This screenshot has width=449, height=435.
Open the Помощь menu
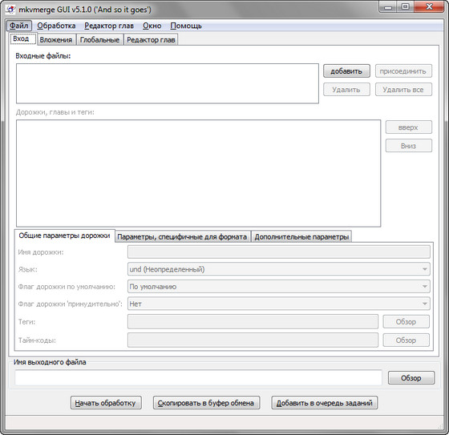pos(186,26)
